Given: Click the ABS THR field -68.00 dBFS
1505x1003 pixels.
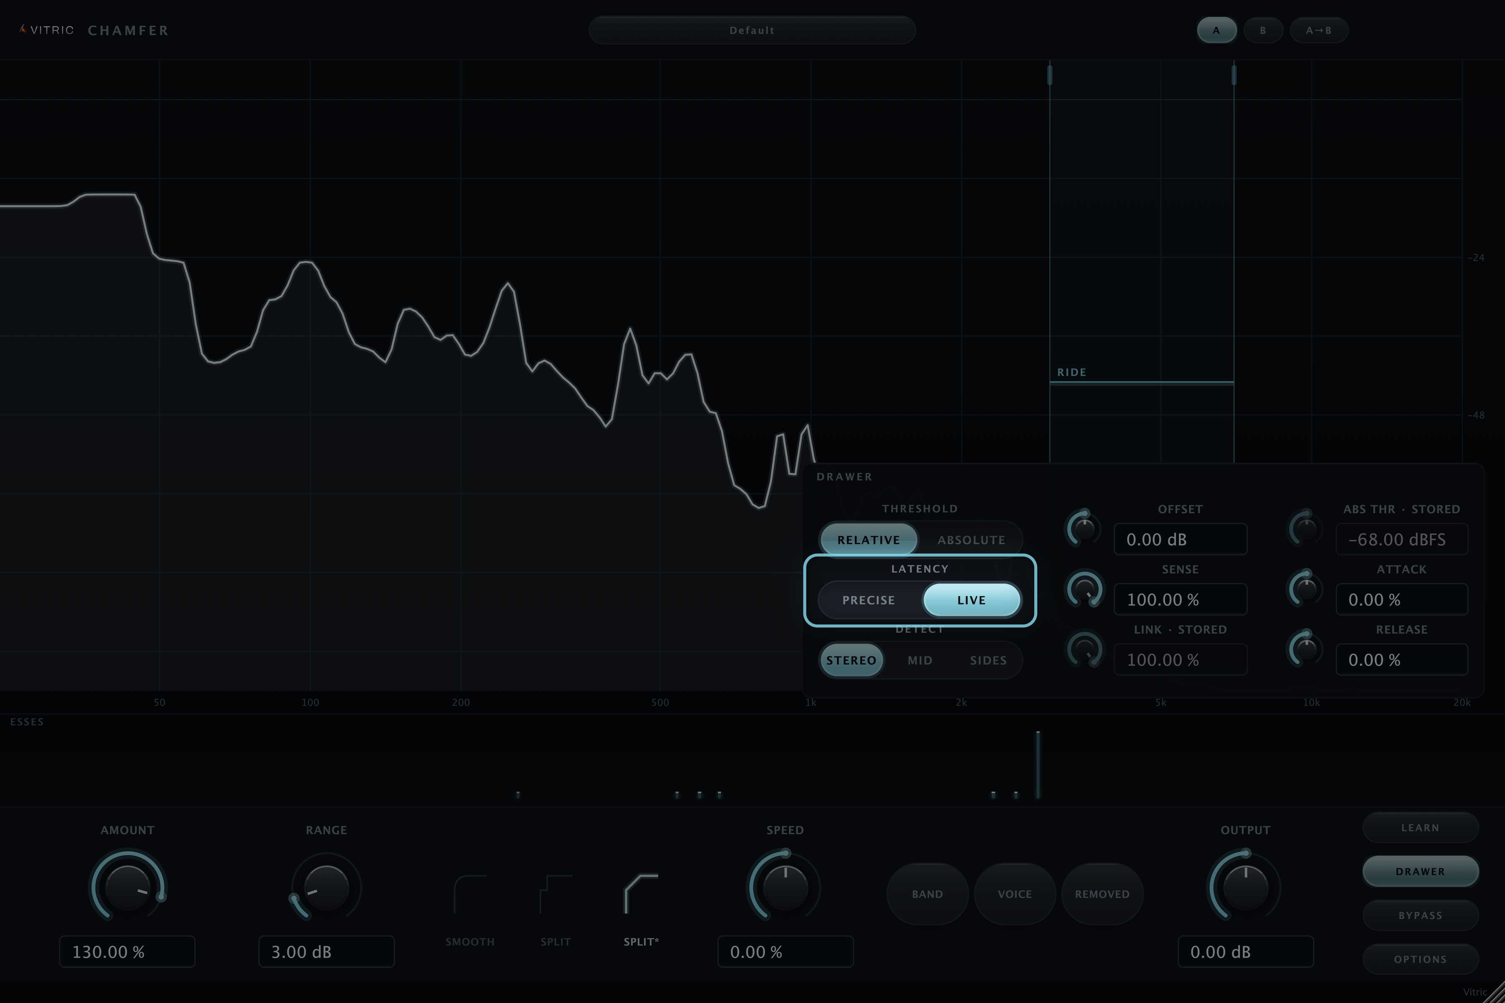Looking at the screenshot, I should click(x=1402, y=539).
